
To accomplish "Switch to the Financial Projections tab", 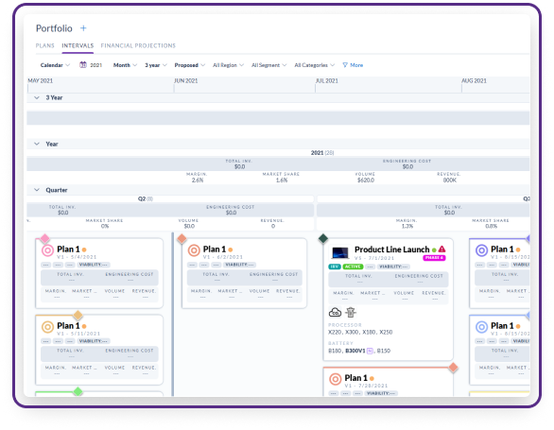I will click(x=138, y=45).
